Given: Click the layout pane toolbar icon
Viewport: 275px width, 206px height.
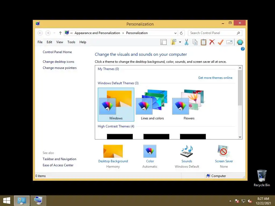Looking at the screenshot, I should pos(163,42).
